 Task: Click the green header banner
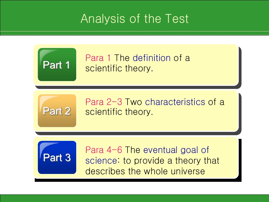pos(134,16)
